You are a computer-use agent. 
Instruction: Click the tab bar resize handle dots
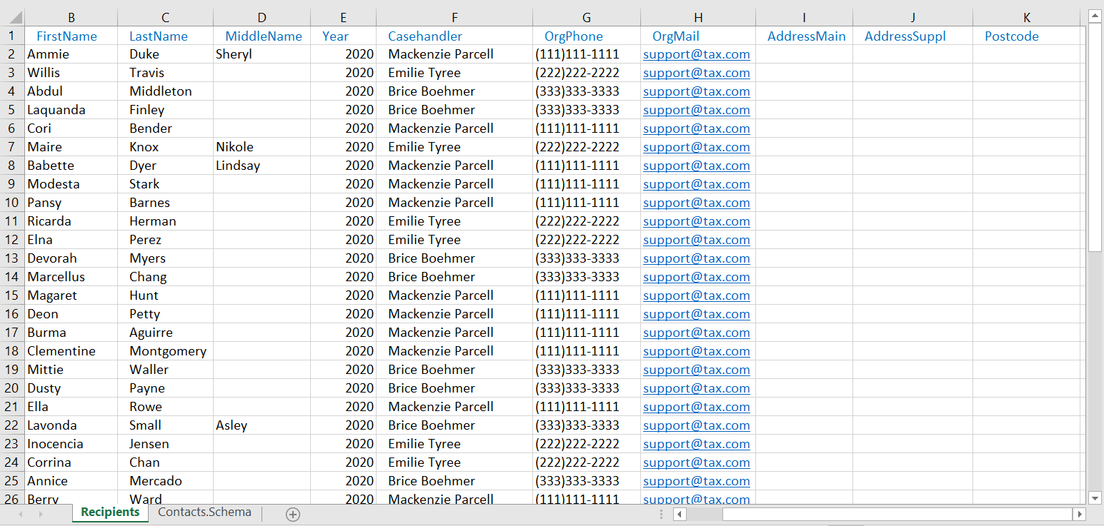tap(661, 514)
